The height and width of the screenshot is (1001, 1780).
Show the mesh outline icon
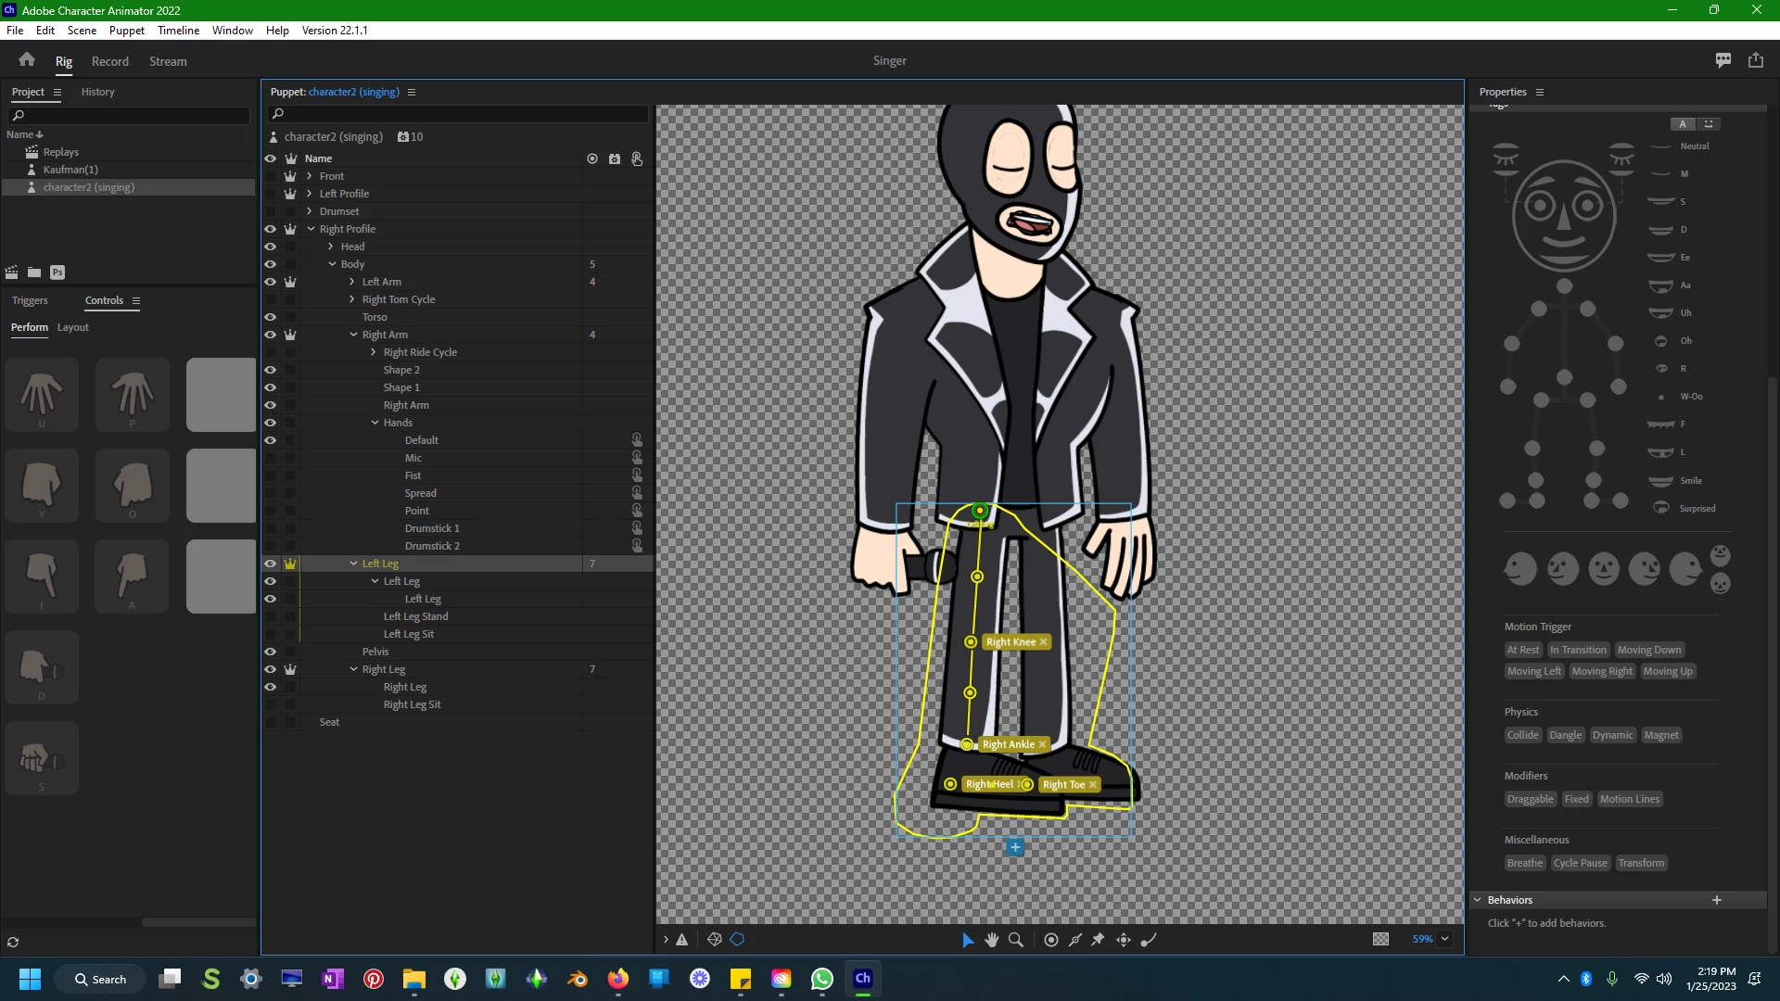tap(737, 939)
